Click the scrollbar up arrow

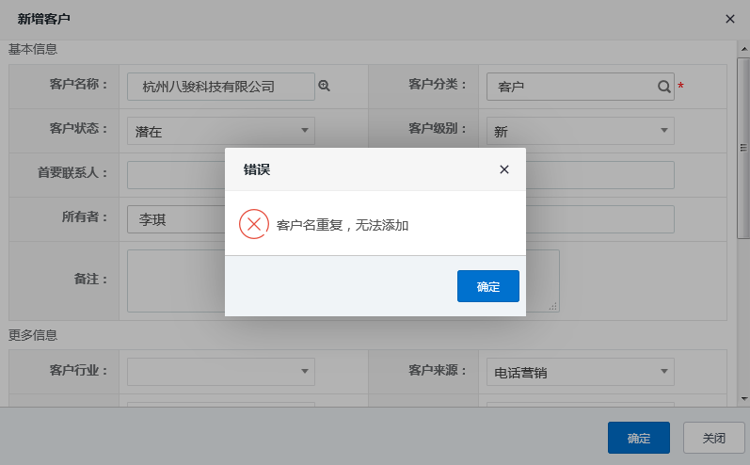coord(742,47)
